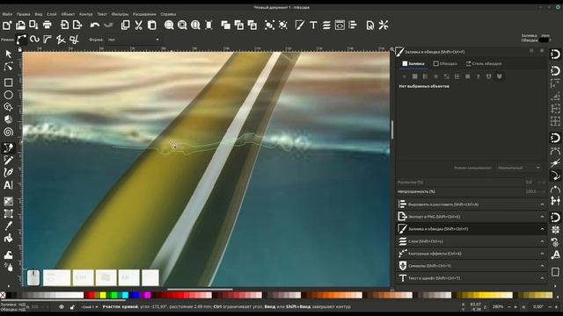
Task: Enable Spiro path mode
Action: 34,39
